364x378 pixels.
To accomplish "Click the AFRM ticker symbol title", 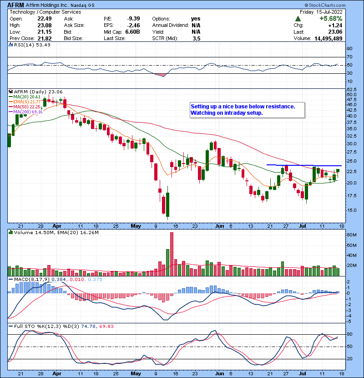I will [15, 5].
